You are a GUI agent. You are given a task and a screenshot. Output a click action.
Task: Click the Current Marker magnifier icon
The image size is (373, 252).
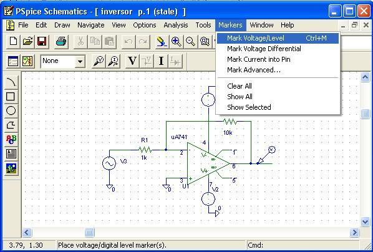pos(114,61)
